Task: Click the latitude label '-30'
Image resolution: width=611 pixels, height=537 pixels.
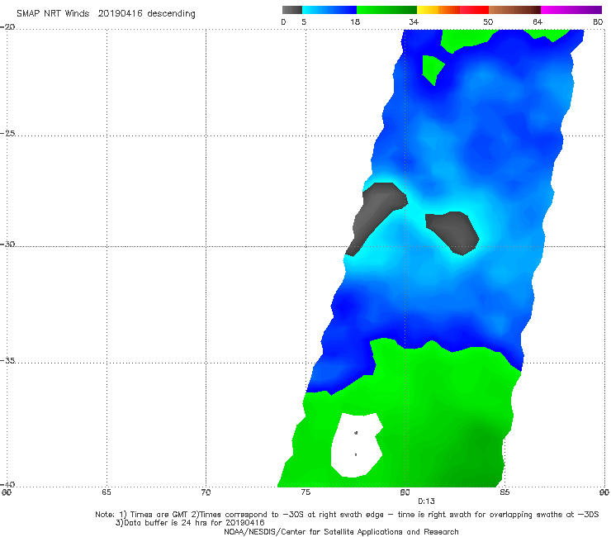Action: tap(7, 244)
